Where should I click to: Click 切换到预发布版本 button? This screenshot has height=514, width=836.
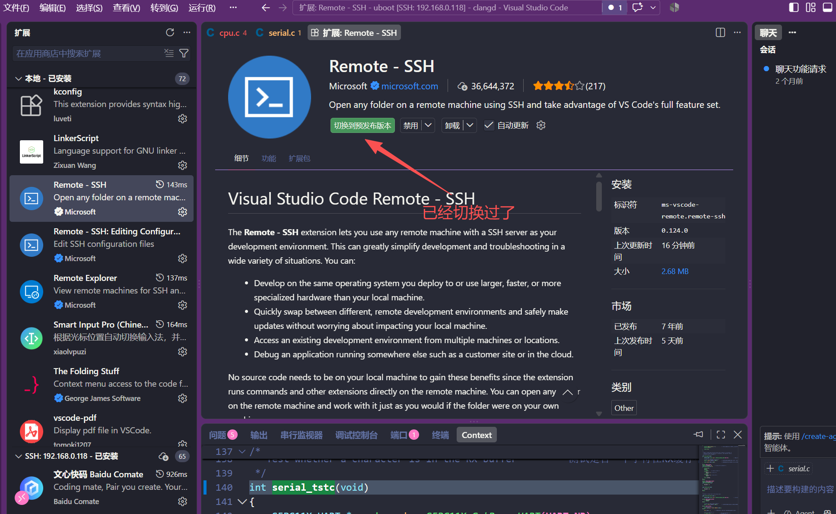pos(362,125)
